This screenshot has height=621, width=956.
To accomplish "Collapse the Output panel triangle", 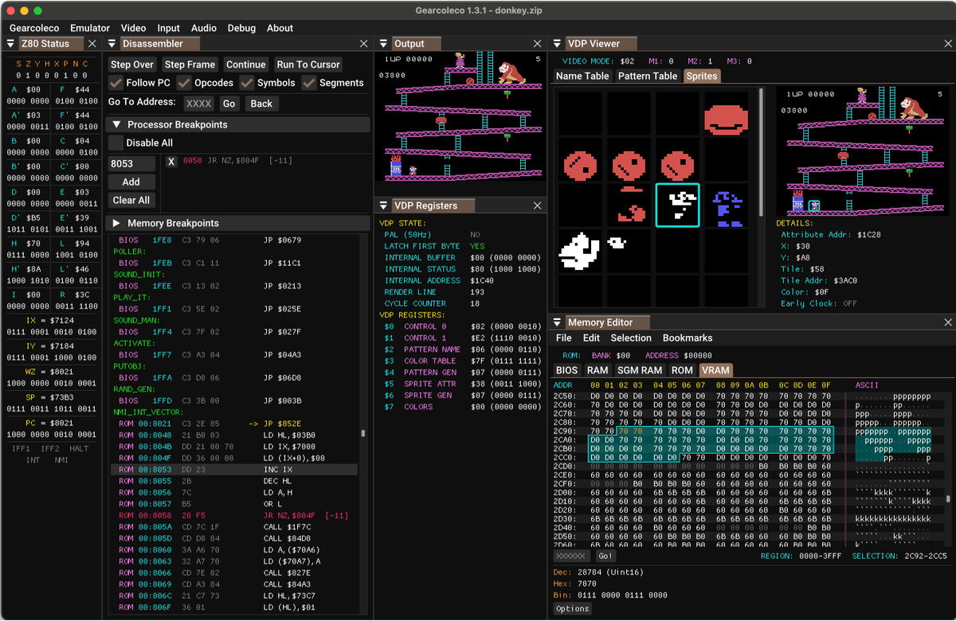I will coord(384,44).
